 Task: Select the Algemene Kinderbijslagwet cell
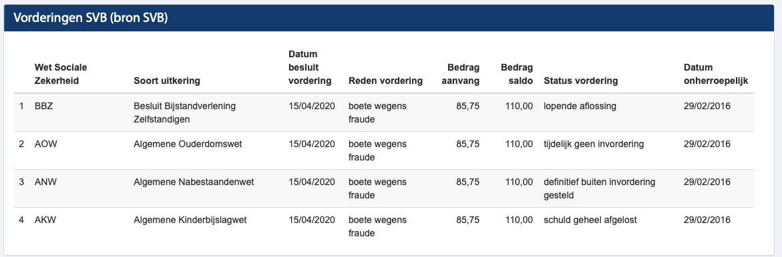(190, 220)
